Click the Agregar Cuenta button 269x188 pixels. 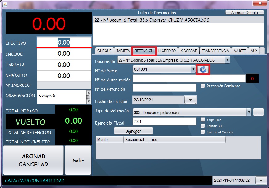(245, 13)
